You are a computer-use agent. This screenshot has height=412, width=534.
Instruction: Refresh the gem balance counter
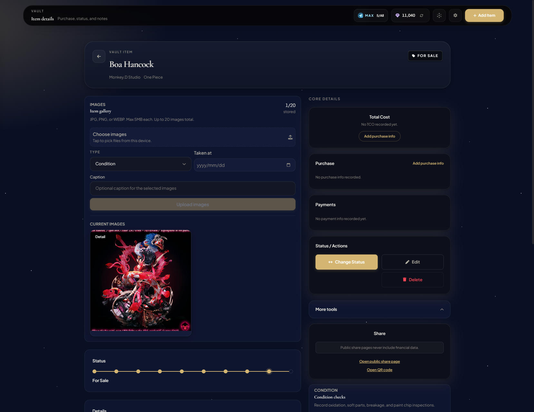tap(422, 15)
